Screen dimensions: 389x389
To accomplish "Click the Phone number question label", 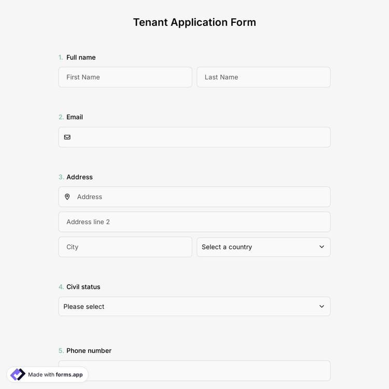I will (89, 351).
